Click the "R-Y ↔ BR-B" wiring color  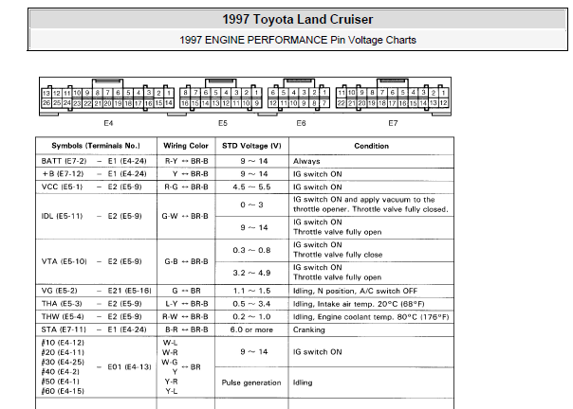click(186, 161)
